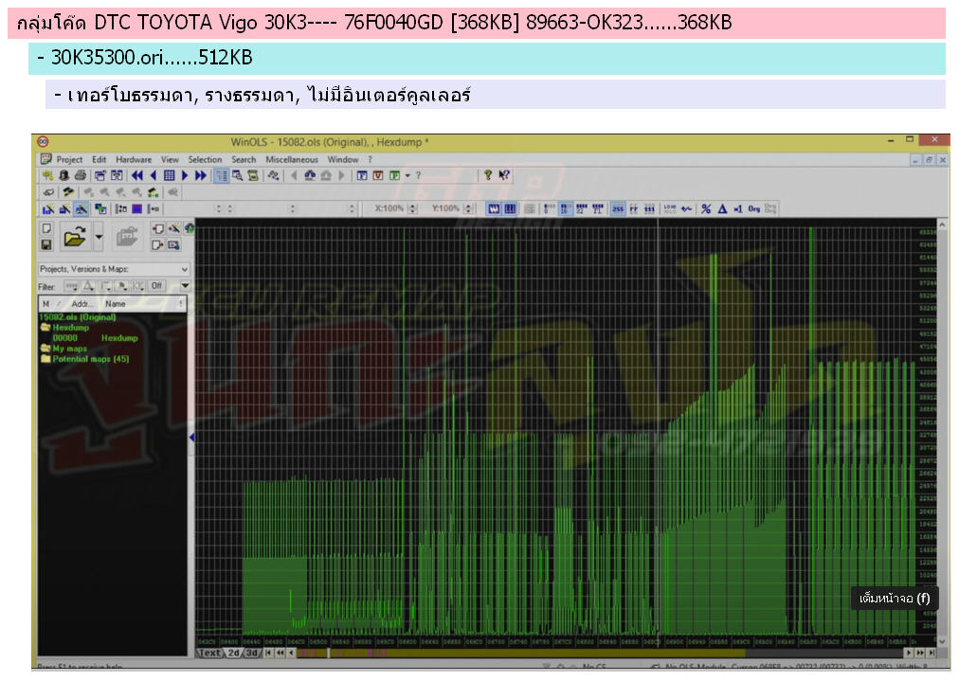Open the View menu
959x681 pixels.
(170, 159)
